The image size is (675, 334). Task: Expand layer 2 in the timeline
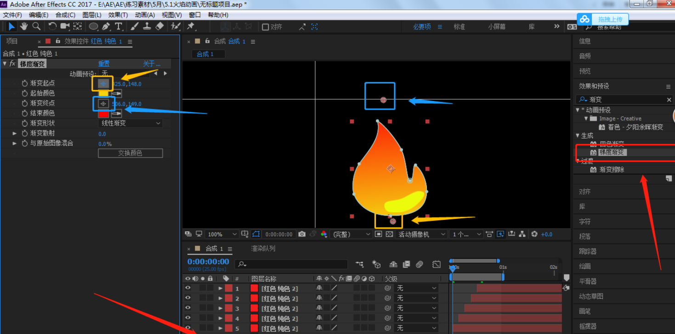coord(221,298)
